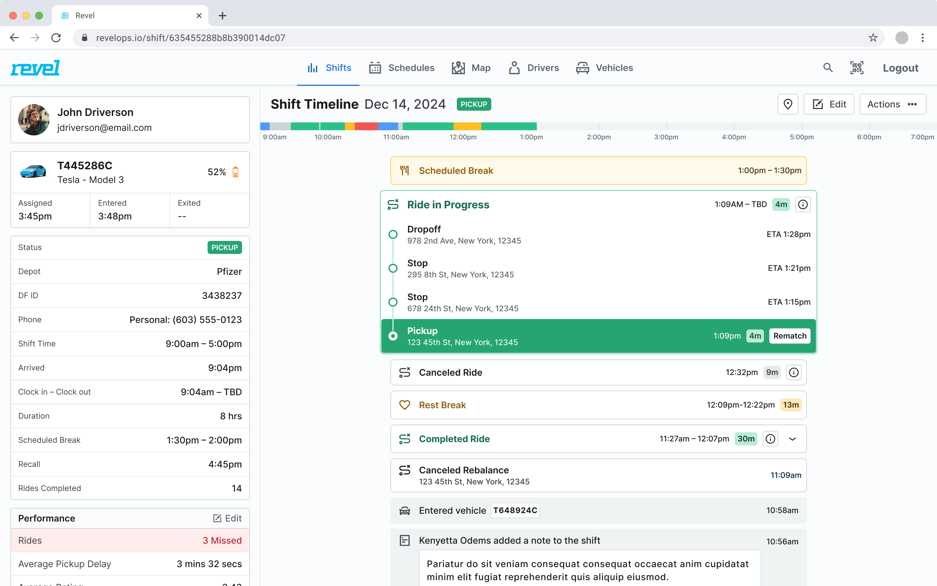937x586 pixels.
Task: Click John Driverson's profile photo
Action: point(34,120)
